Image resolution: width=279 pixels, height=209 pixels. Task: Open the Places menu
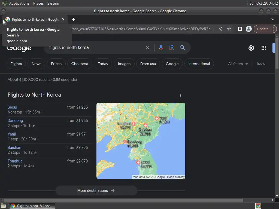(x=38, y=3)
